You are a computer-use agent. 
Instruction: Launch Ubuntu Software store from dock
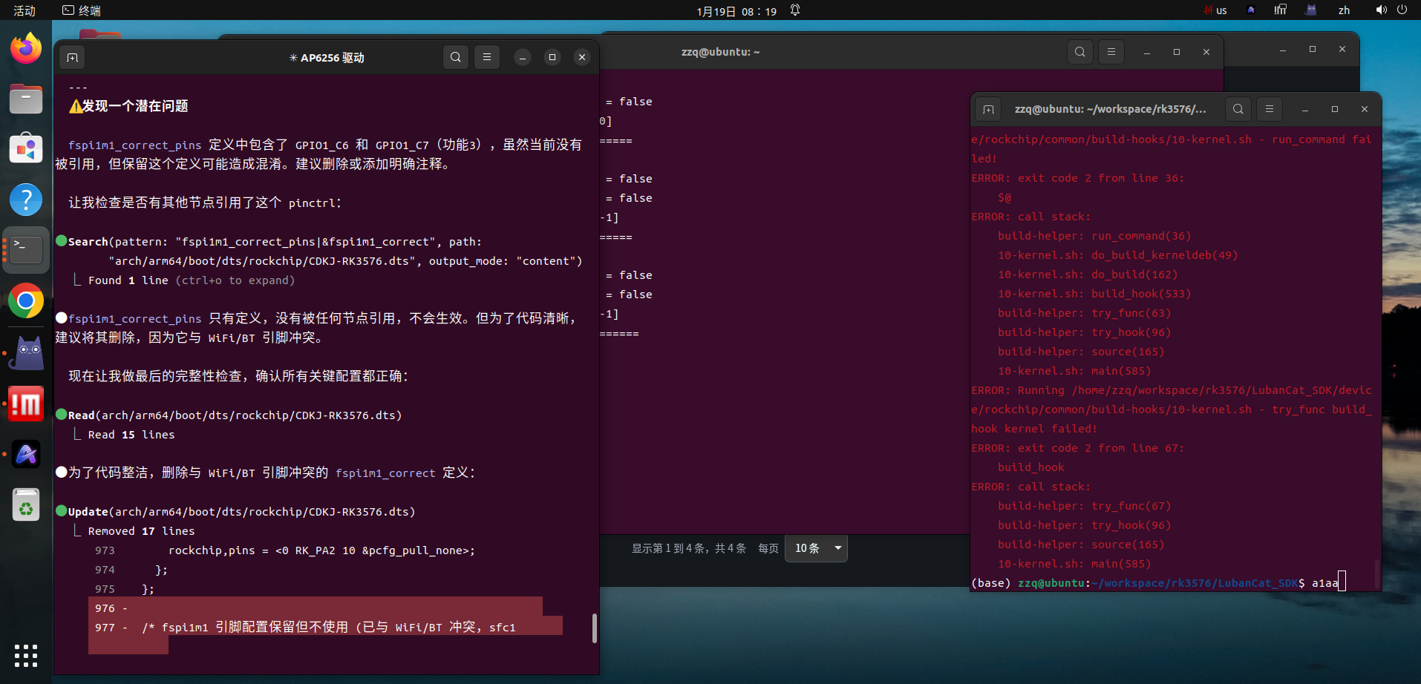(26, 149)
